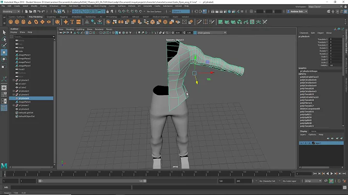The width and height of the screenshot is (348, 195).
Task: Switch to the Sculpting shelf tab
Action: coord(51,15)
